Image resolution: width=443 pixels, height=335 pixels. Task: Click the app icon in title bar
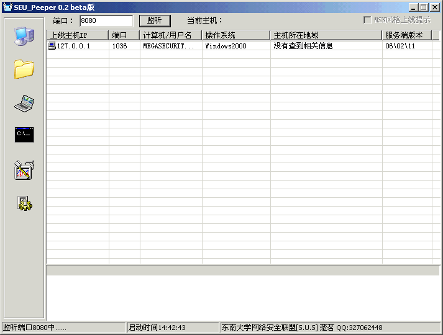(x=7, y=7)
